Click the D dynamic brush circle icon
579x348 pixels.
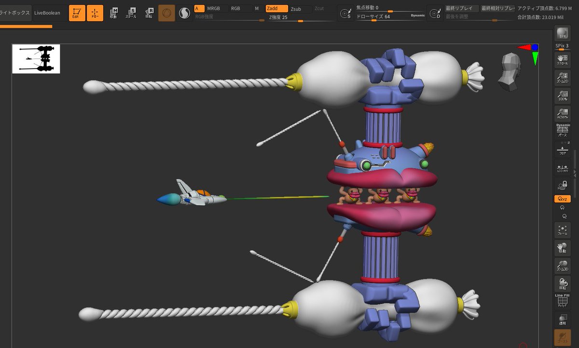coord(435,14)
